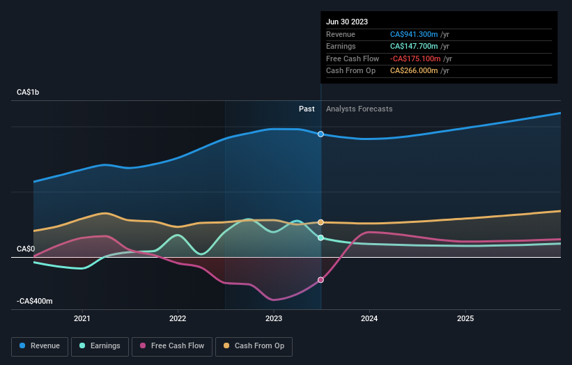572x365 pixels.
Task: Click the Past section label
Action: [307, 109]
